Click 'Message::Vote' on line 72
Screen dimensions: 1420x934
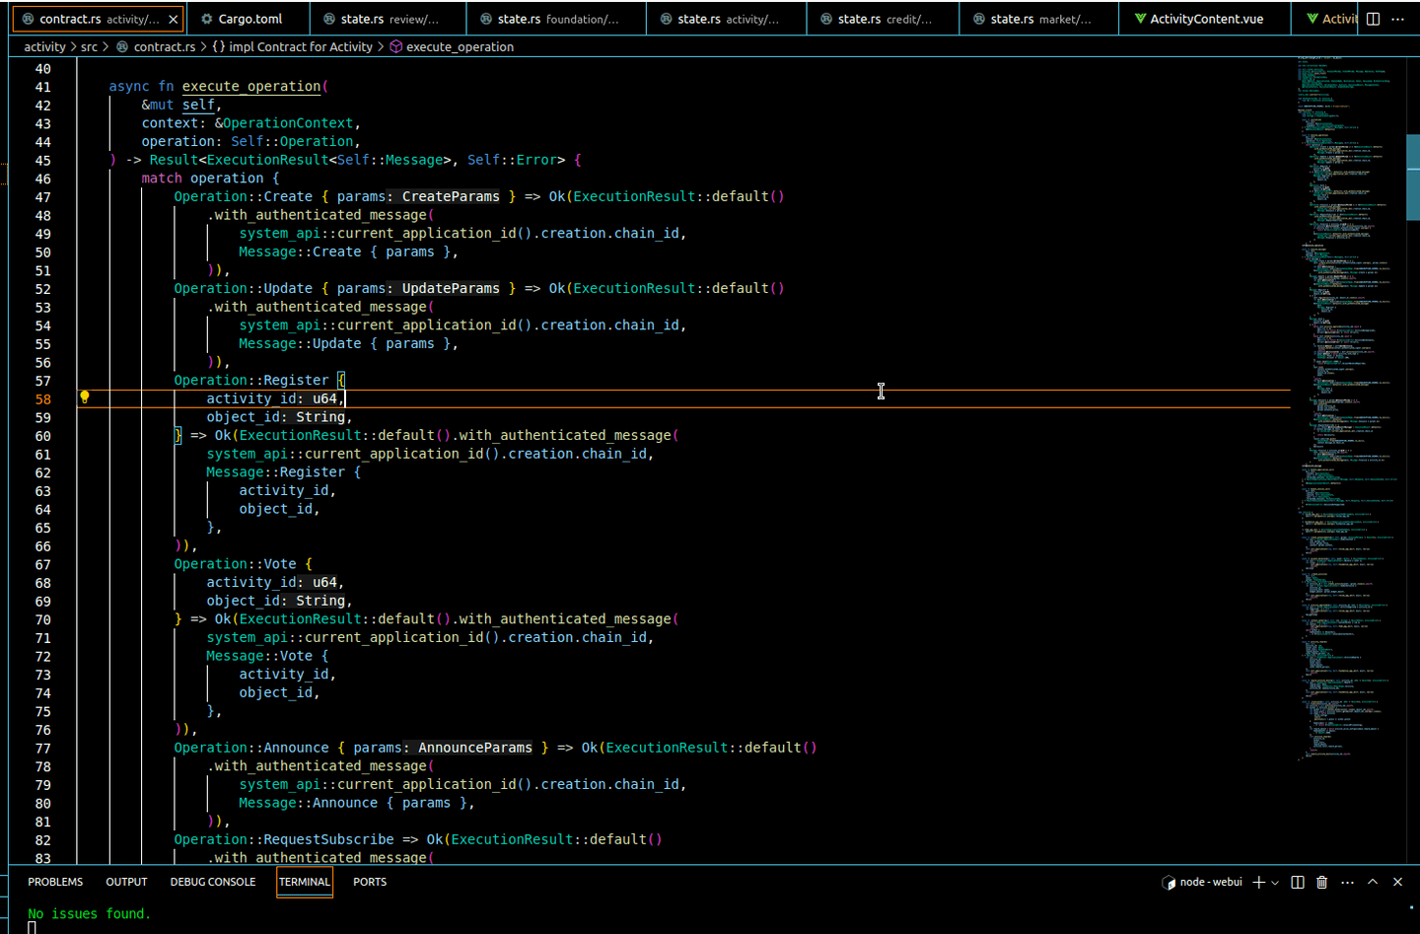click(x=259, y=656)
